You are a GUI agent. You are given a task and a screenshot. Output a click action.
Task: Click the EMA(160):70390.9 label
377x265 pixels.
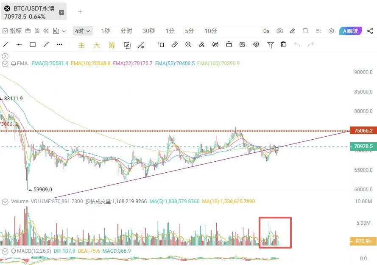click(218, 63)
